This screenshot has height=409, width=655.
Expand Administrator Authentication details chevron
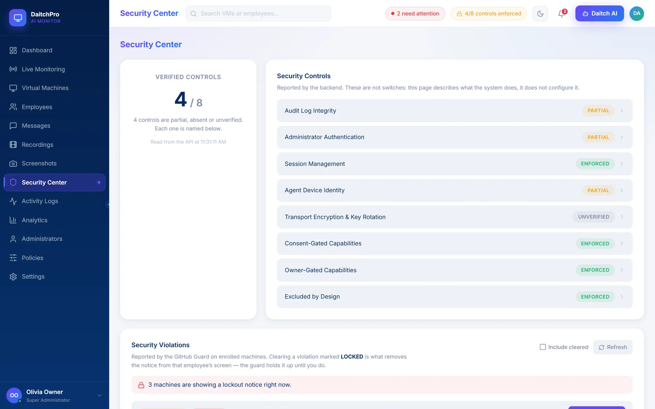pyautogui.click(x=622, y=137)
